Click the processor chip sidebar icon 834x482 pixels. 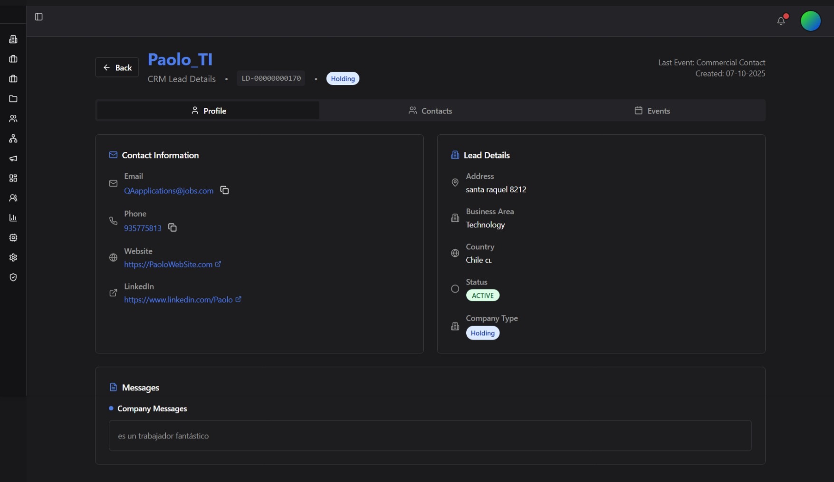(13, 237)
